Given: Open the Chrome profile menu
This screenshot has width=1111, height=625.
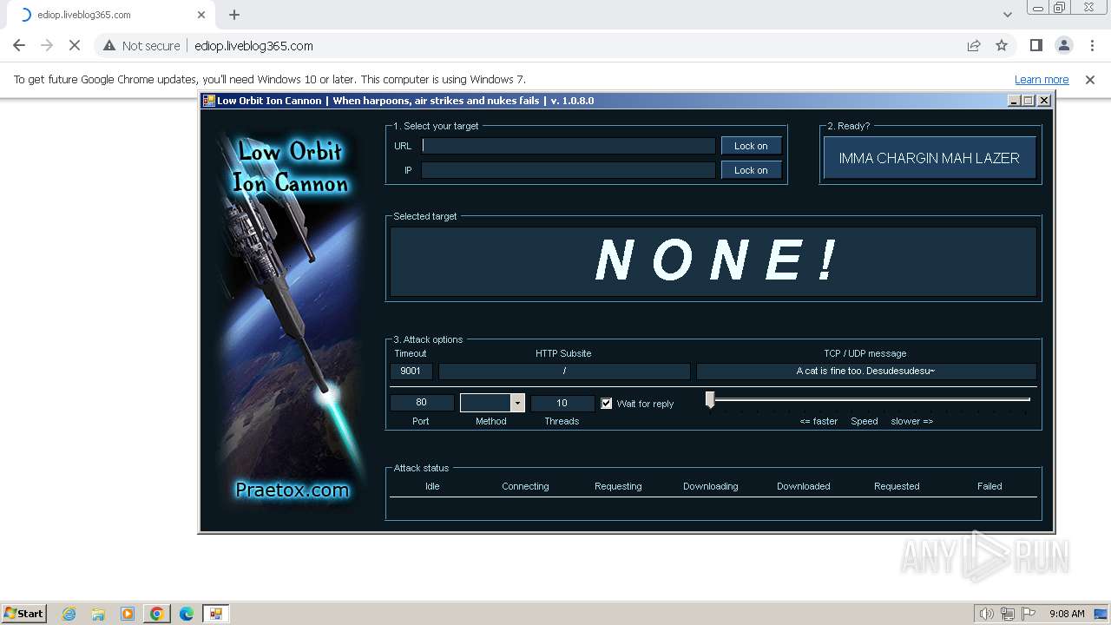Looking at the screenshot, I should point(1064,45).
